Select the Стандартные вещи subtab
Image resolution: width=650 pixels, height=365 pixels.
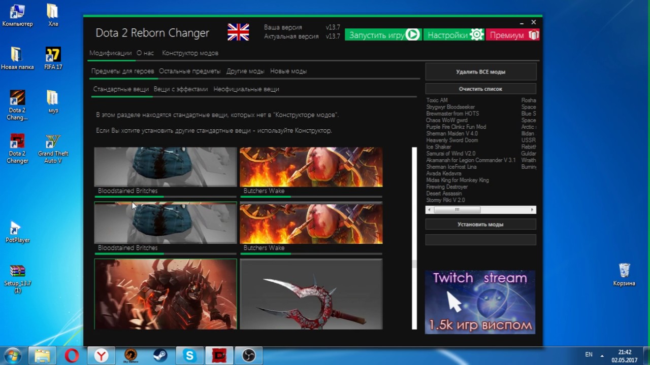(121, 89)
